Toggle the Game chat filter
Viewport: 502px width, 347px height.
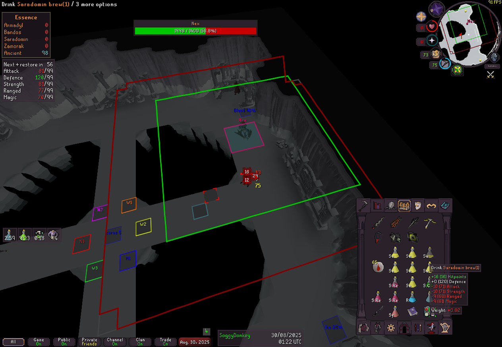[39, 342]
